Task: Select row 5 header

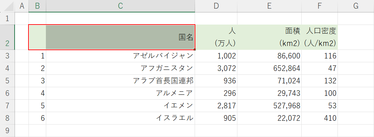Action: point(7,81)
